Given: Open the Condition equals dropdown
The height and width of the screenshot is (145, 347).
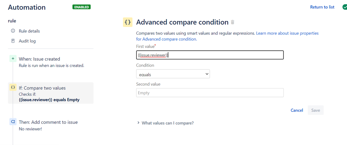Looking at the screenshot, I should [x=173, y=74].
